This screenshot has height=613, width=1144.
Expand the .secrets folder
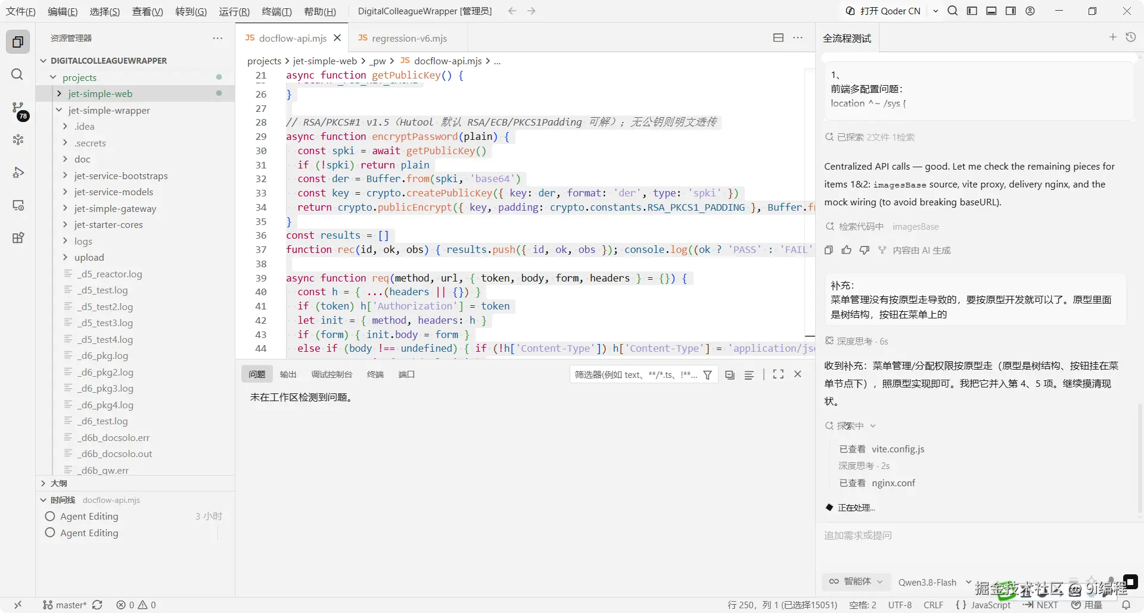[65, 143]
